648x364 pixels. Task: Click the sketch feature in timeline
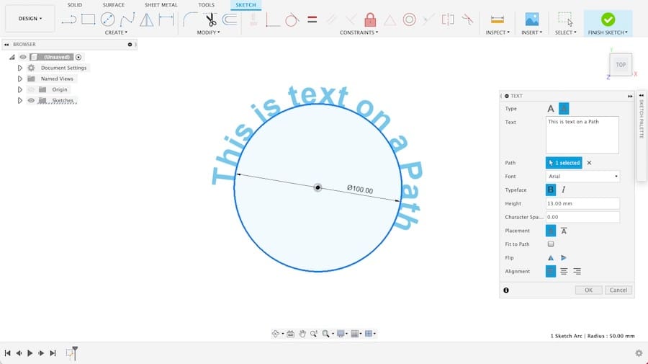point(71,353)
